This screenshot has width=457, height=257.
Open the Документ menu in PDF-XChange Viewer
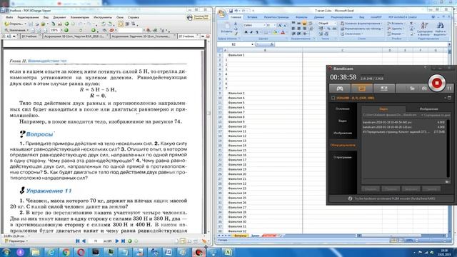(x=59, y=17)
